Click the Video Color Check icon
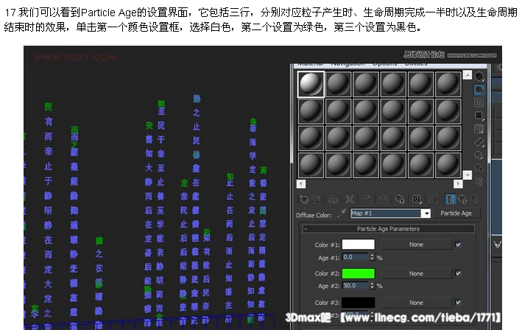This screenshot has height=330, width=522. (x=479, y=129)
